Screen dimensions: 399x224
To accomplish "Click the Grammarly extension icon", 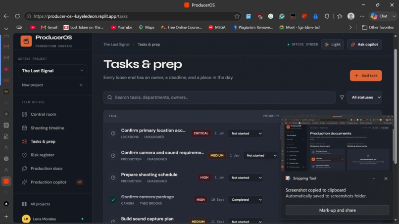I will tap(282, 16).
